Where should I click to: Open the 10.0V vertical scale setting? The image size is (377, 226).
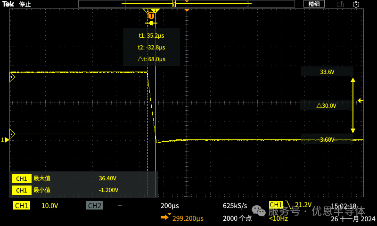(50, 206)
